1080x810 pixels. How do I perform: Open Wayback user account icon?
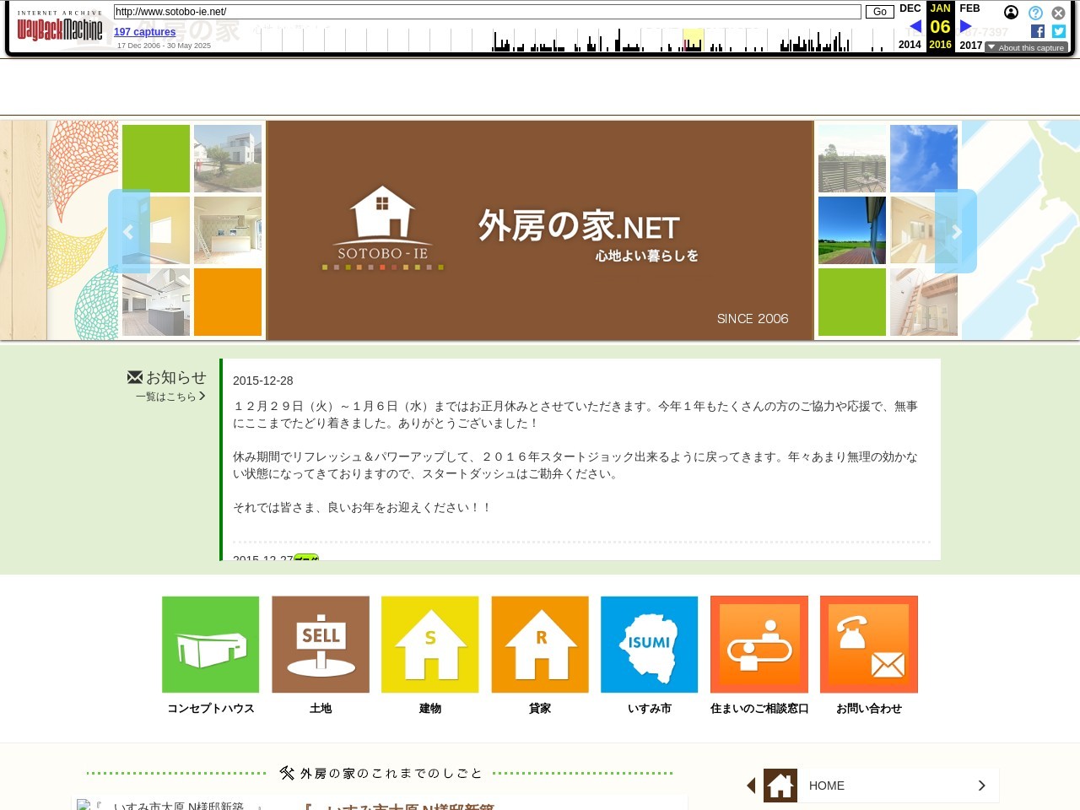click(x=1011, y=13)
